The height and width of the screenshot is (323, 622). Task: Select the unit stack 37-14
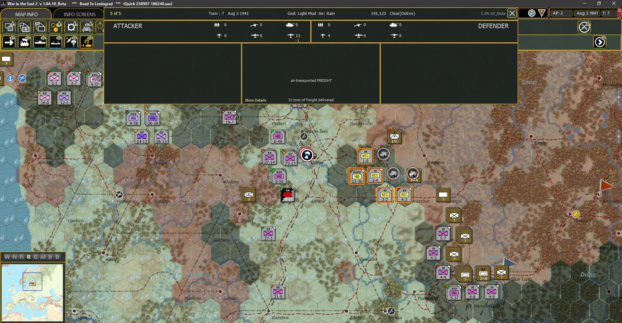269,157
